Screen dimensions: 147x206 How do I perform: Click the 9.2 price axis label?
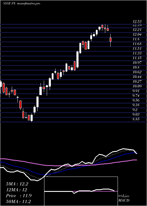click(135, 109)
